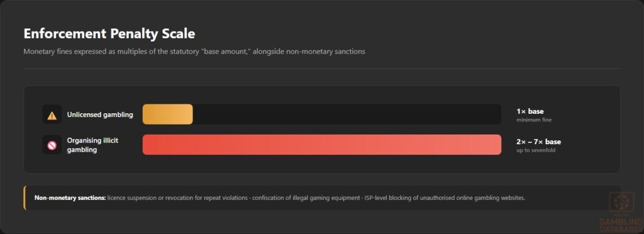Screen dimensions: 644x234
Task: Click the 'up to sevenfold' caption
Action: coord(536,150)
